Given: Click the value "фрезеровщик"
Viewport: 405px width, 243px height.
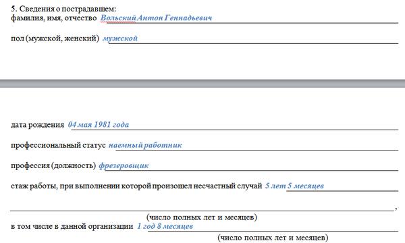Looking at the screenshot, I should (x=124, y=165).
